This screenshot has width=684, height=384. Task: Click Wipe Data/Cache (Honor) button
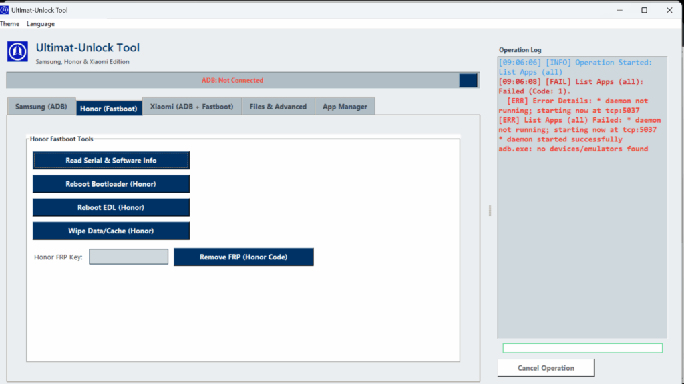(111, 231)
